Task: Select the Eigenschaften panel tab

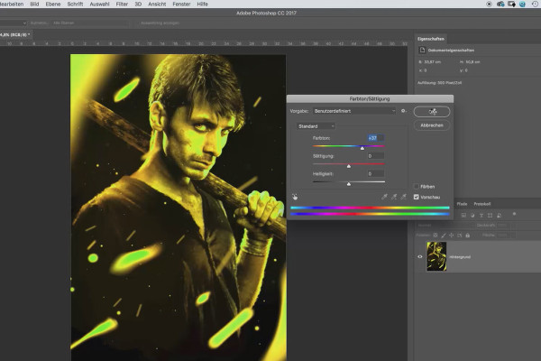Action: pos(431,39)
